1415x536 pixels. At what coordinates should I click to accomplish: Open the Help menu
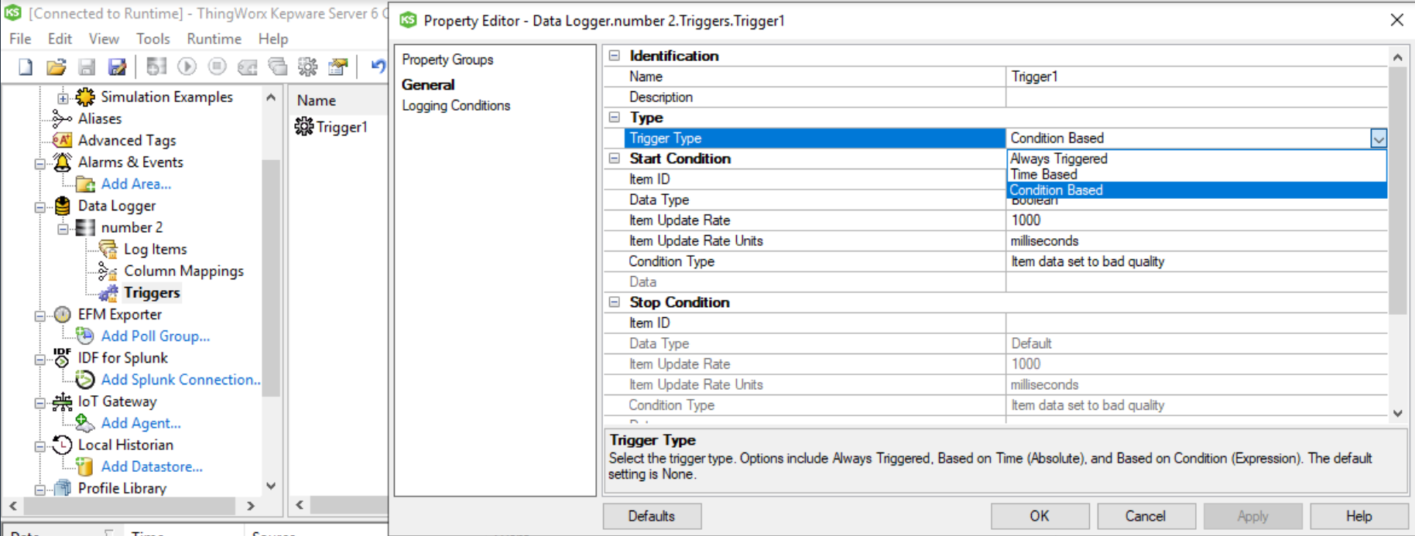pyautogui.click(x=273, y=39)
